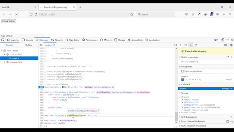Click the Resume play button in debugger

[180, 45]
